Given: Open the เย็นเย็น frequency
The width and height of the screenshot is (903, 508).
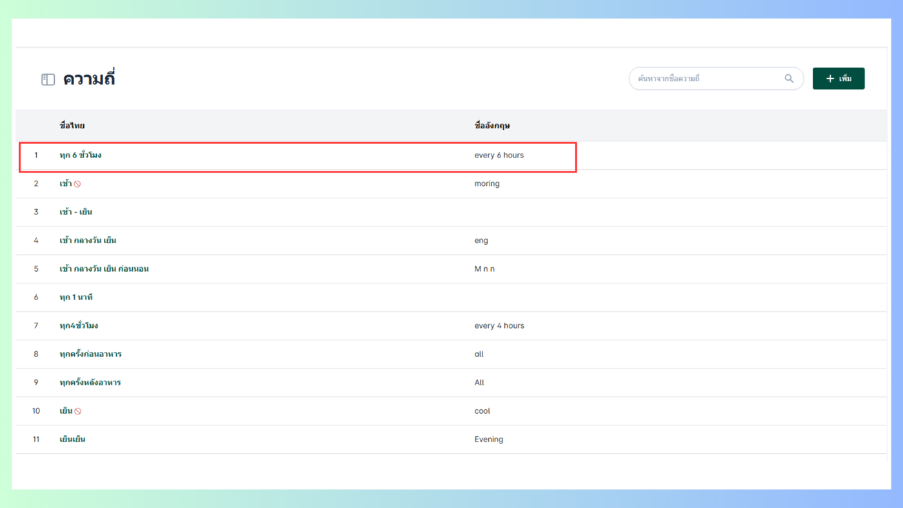Looking at the screenshot, I should [x=72, y=439].
